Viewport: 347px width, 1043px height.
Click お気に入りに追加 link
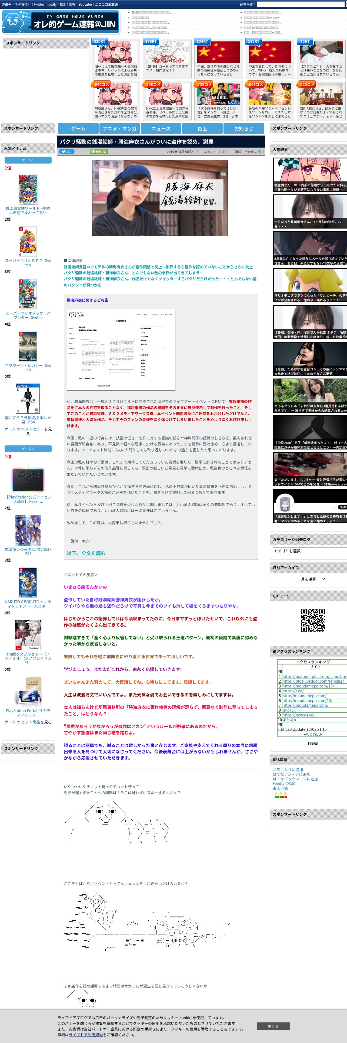click(288, 769)
